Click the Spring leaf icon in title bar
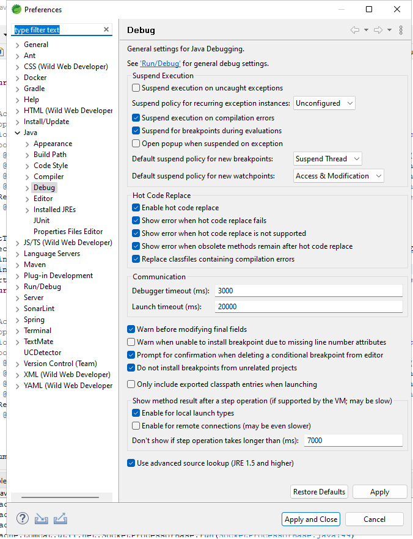413x539 pixels. point(16,9)
